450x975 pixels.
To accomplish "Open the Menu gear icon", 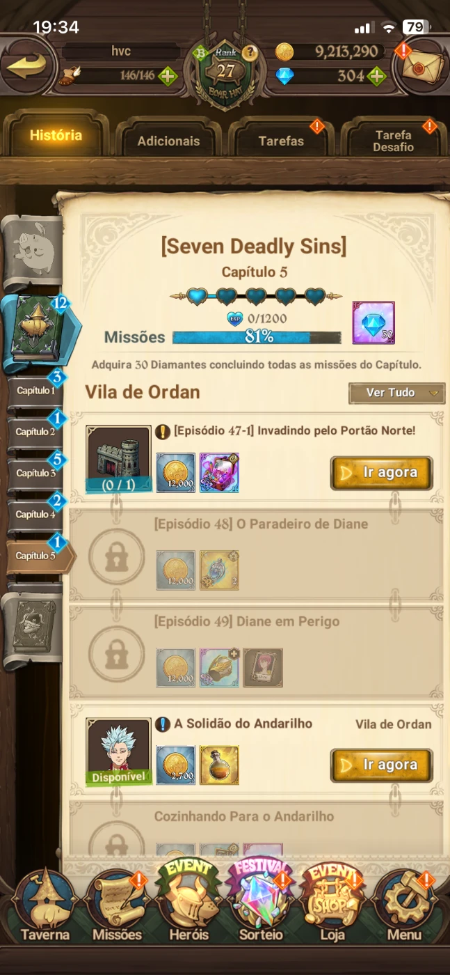I will click(x=404, y=907).
